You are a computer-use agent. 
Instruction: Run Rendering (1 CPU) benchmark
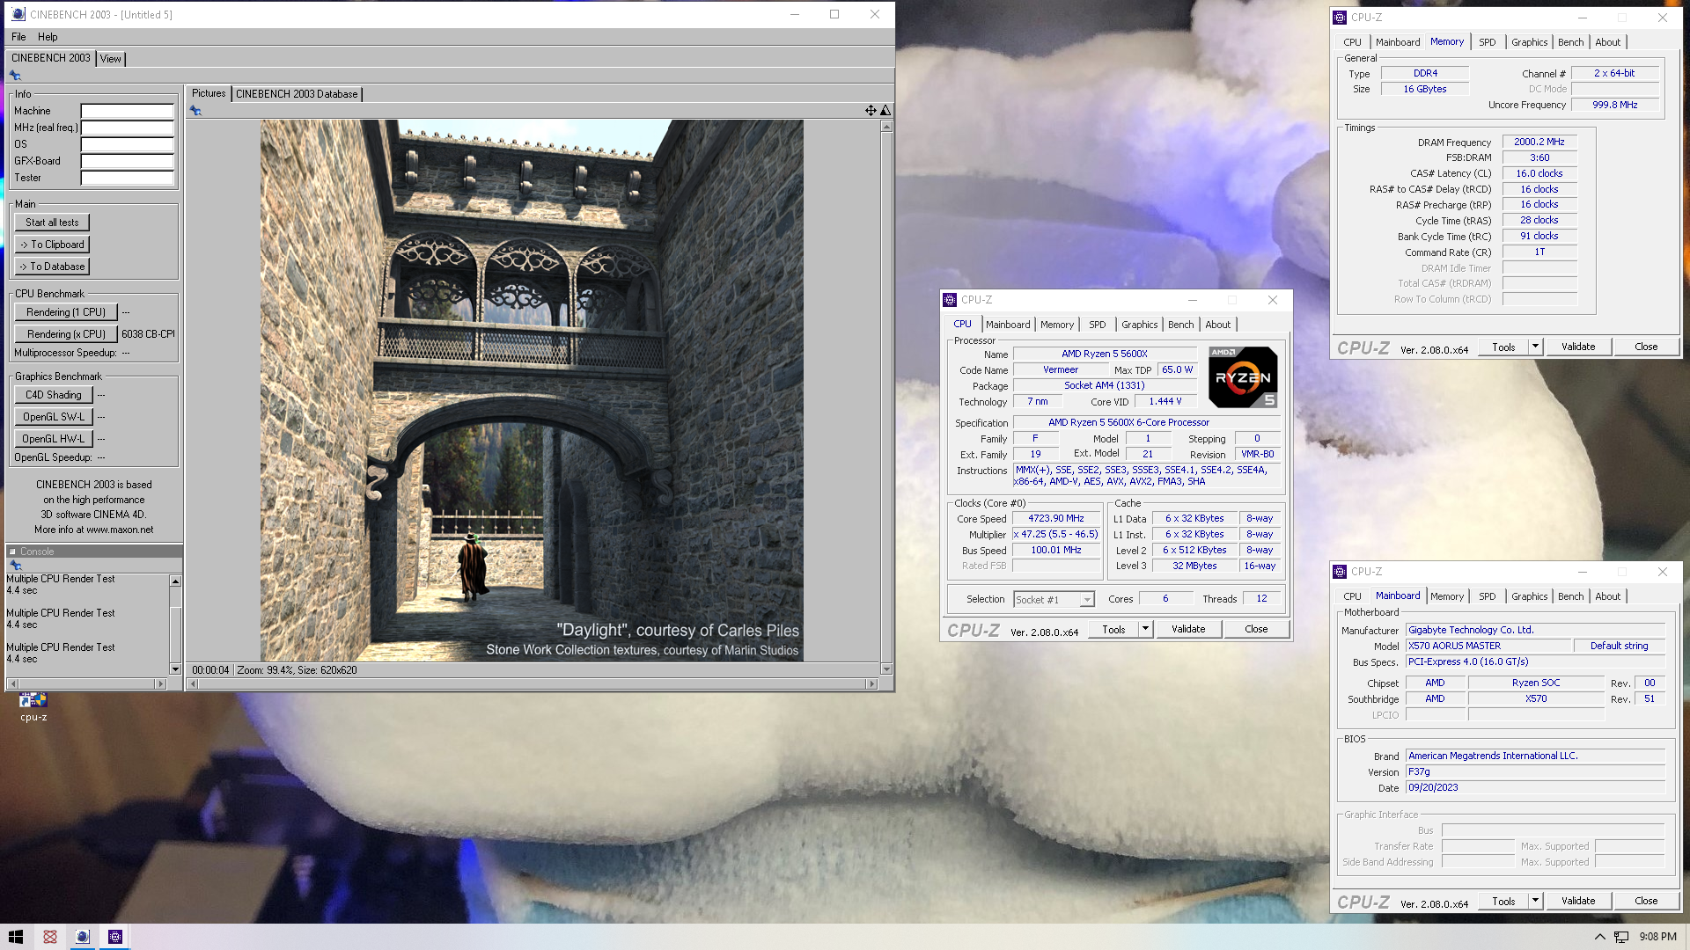point(66,312)
